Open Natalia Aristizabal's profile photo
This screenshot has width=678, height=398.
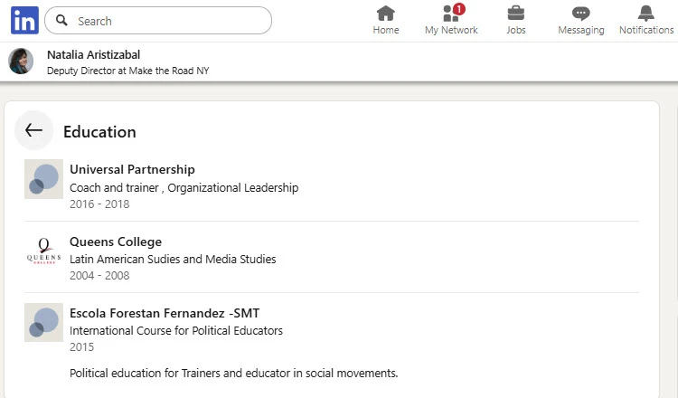click(21, 61)
